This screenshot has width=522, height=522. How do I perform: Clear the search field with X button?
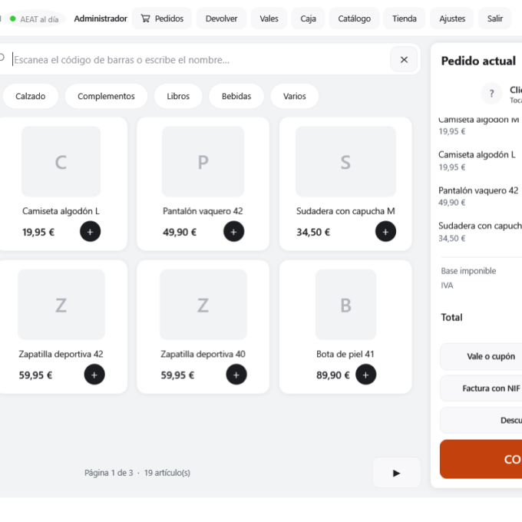(x=404, y=60)
